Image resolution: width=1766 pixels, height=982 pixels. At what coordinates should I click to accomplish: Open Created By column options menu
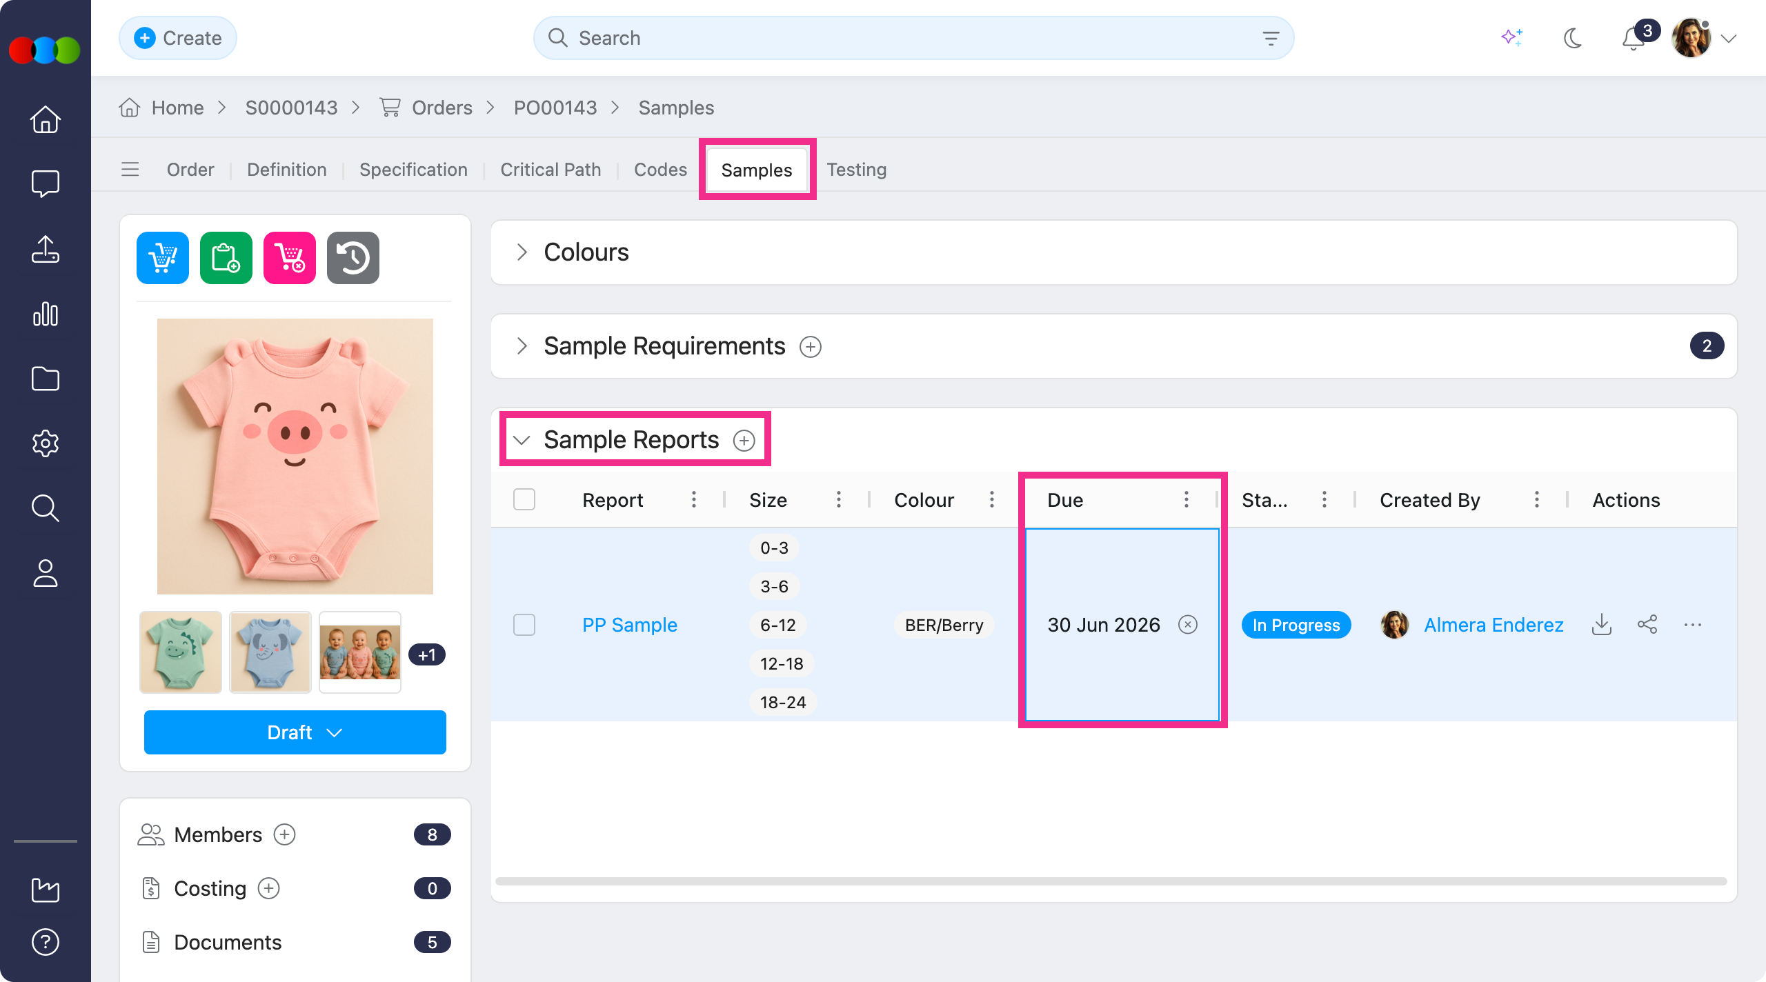point(1537,499)
